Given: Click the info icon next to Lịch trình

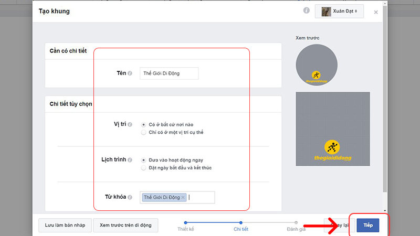Looking at the screenshot, I should coord(130,160).
